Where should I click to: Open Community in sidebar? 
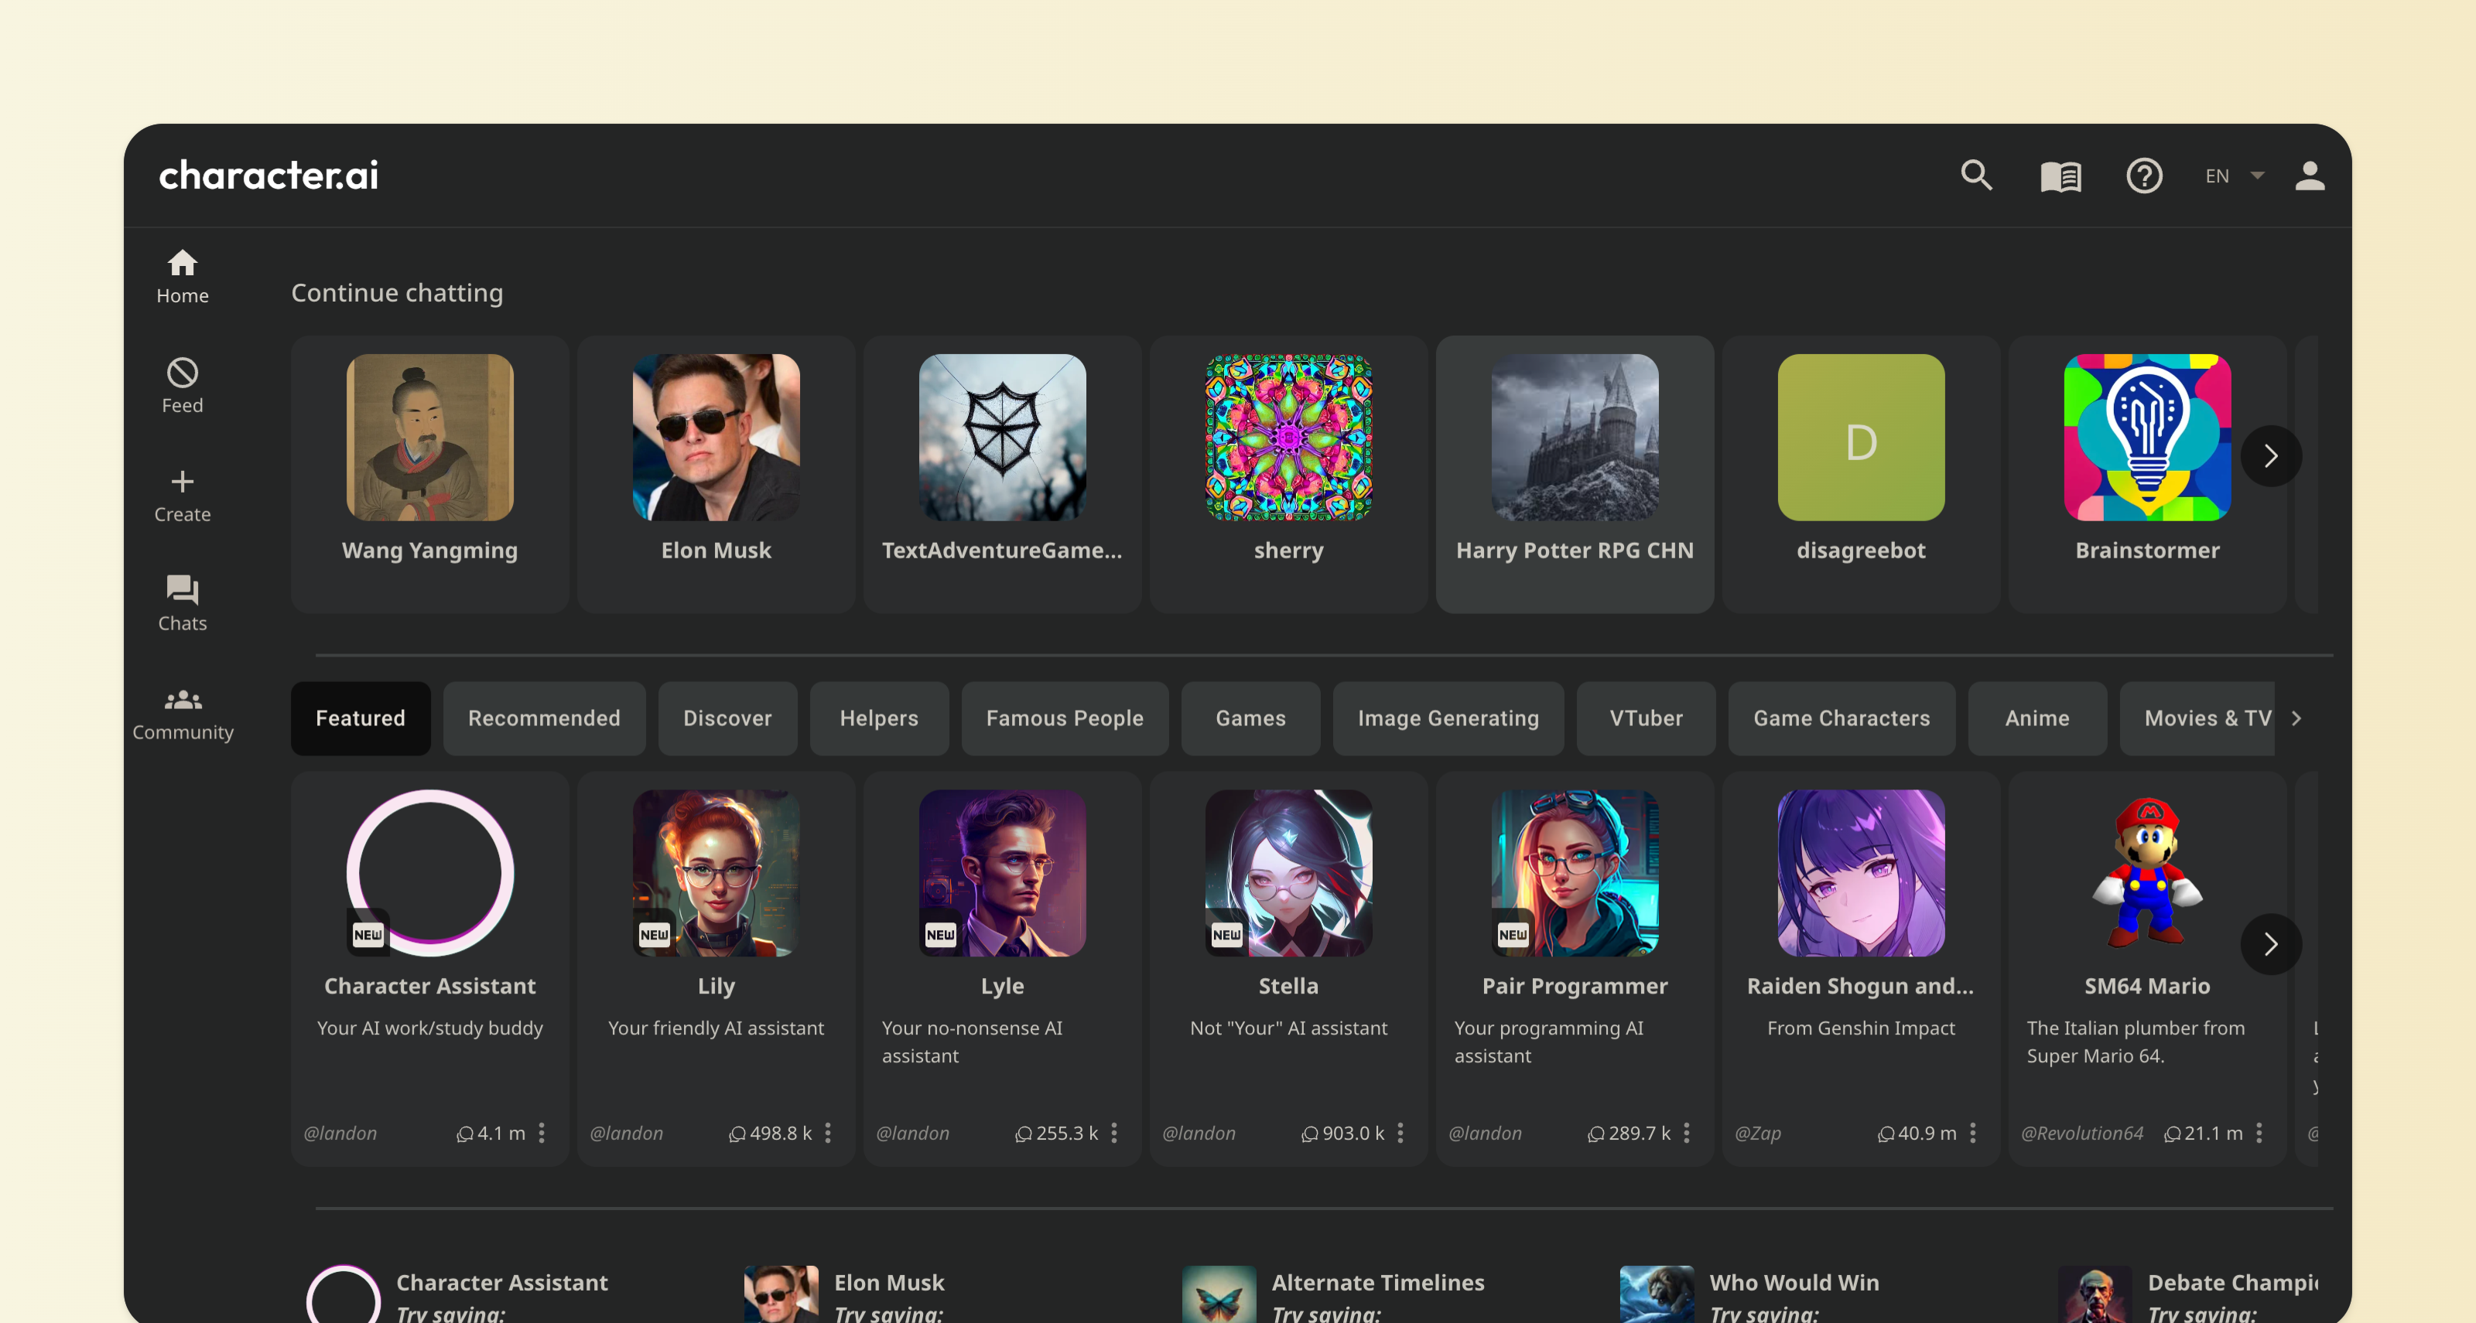tap(183, 714)
